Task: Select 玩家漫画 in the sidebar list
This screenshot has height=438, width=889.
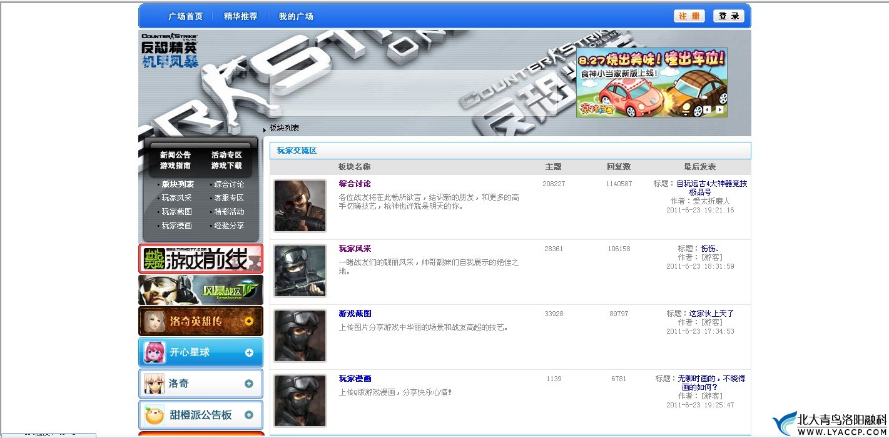Action: click(176, 226)
